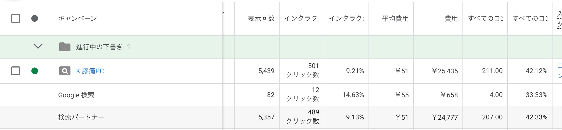This screenshot has height=130, width=562.
Task: Sort by the 費用 column header
Action: tap(451, 19)
